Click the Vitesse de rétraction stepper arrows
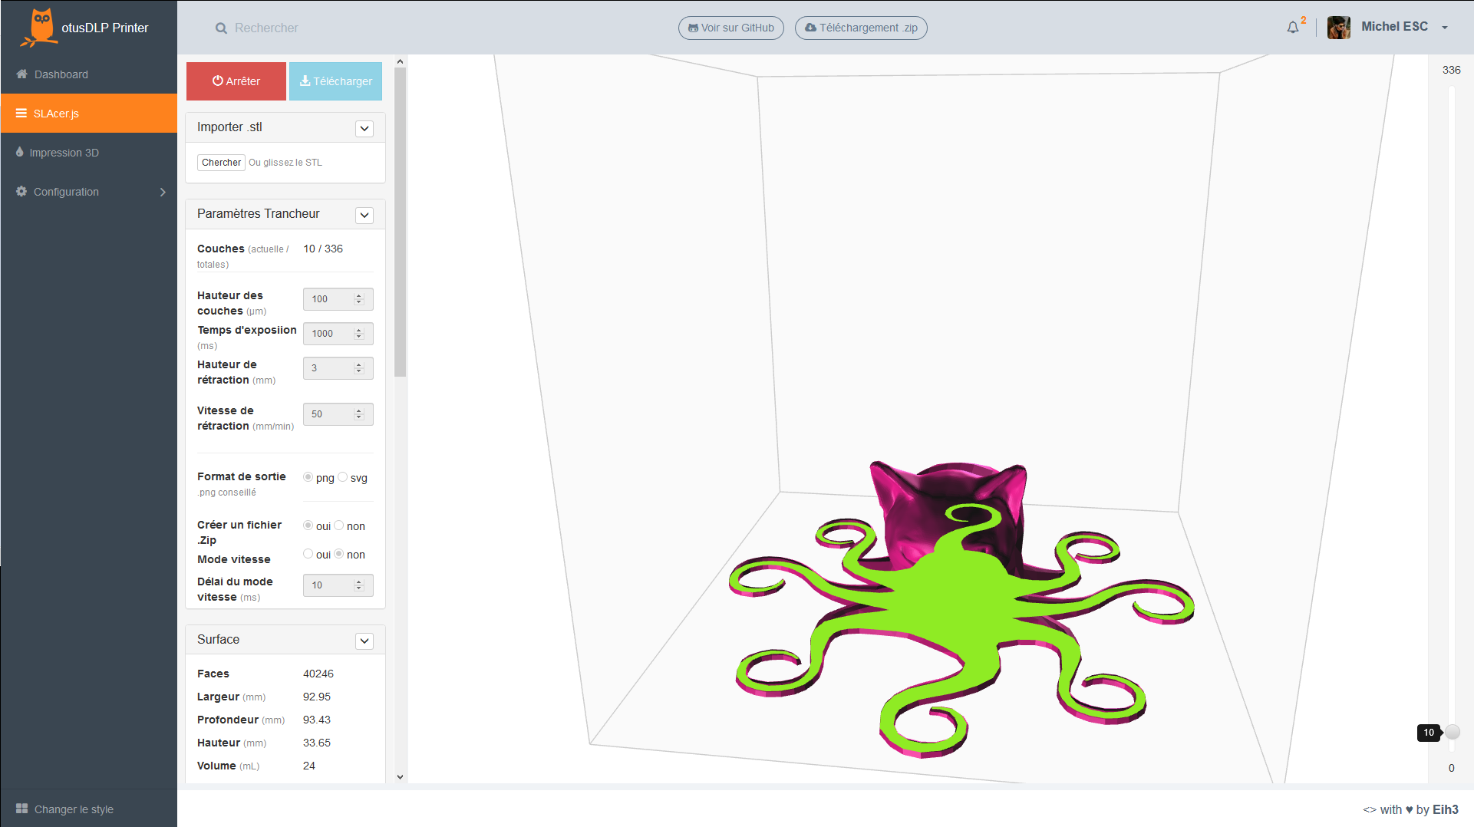 (358, 414)
